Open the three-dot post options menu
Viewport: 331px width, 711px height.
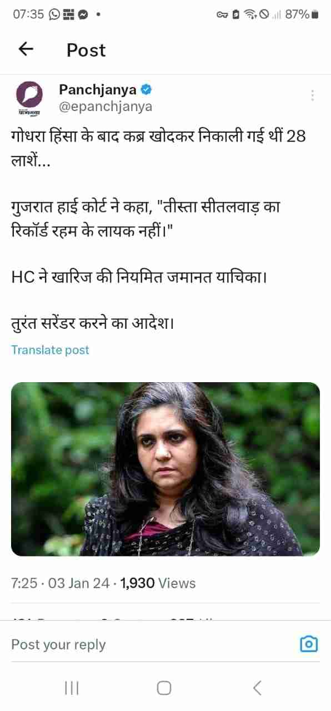[313, 95]
